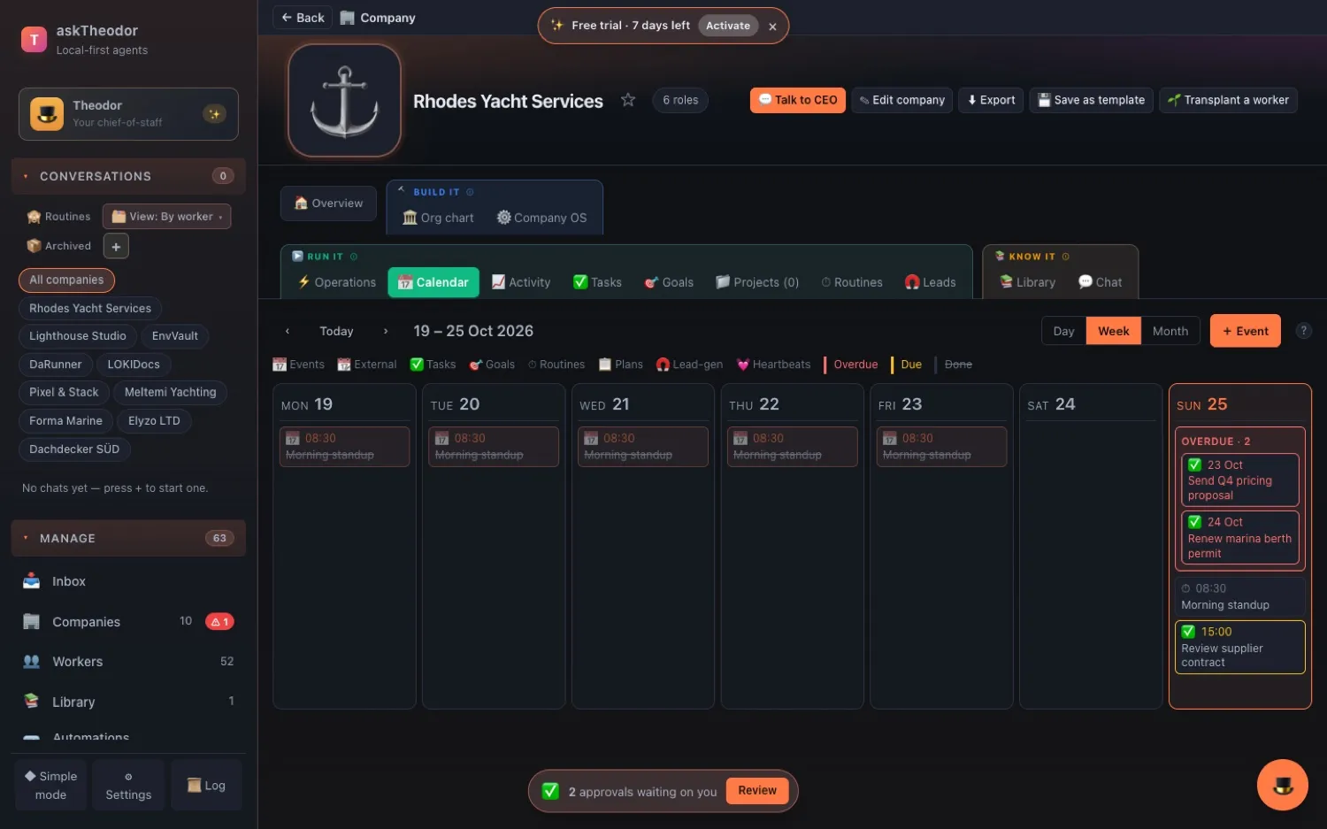Collapse the Conversations section
The image size is (1327, 829).
pyautogui.click(x=128, y=176)
